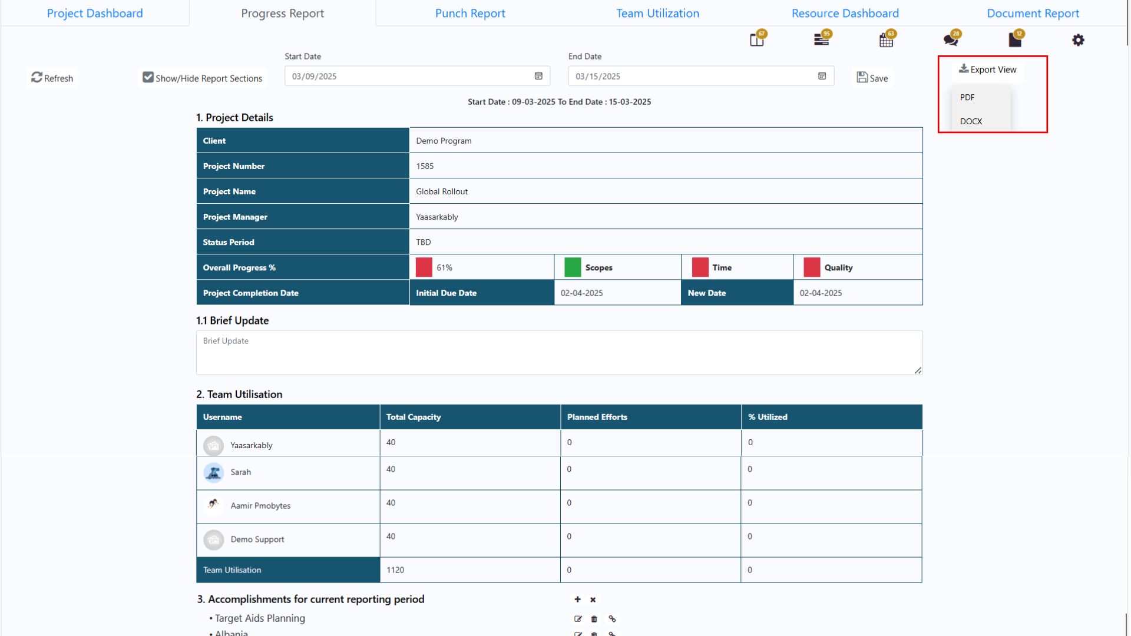Image resolution: width=1131 pixels, height=636 pixels.
Task: Click the Refresh button
Action: 52,78
